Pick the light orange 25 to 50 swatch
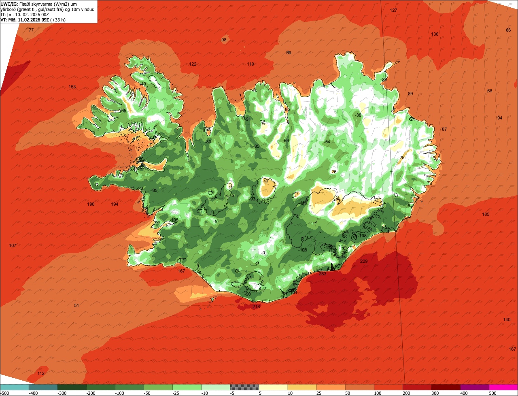Screen dimensions: 518x396 [331, 387]
